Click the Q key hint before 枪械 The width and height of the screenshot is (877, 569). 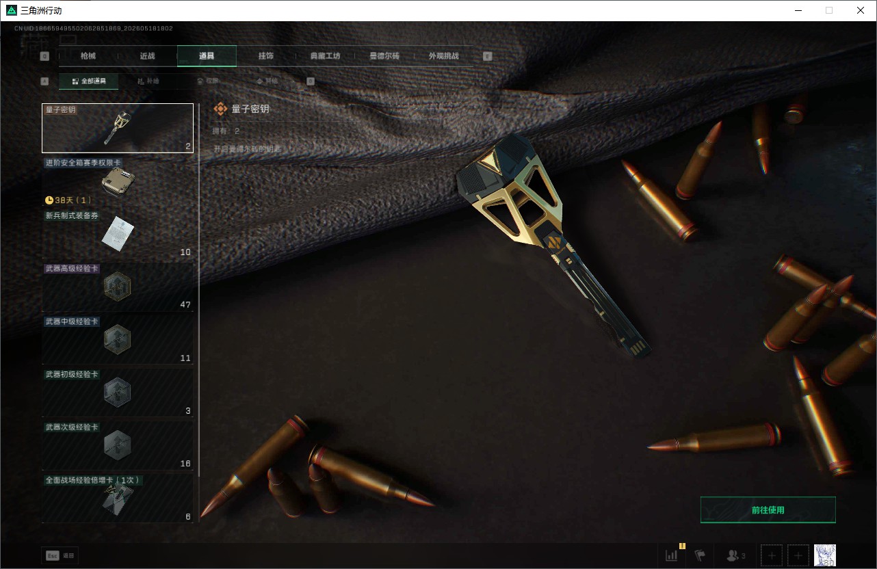pyautogui.click(x=44, y=56)
